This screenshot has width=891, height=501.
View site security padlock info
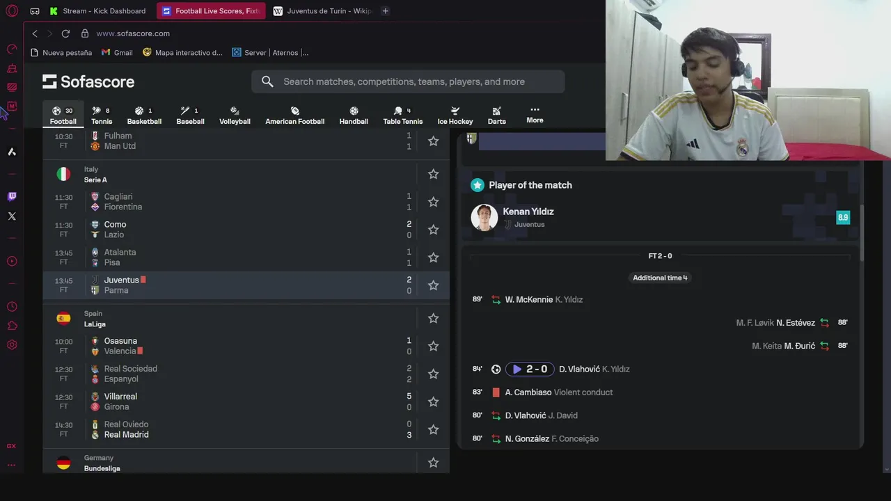[85, 33]
